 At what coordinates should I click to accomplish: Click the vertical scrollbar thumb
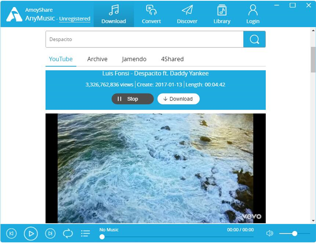(313, 60)
